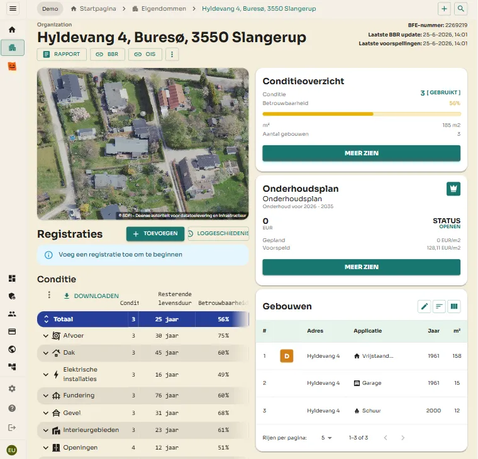
Task: Open the credit card icon in sidebar
Action: 12,331
